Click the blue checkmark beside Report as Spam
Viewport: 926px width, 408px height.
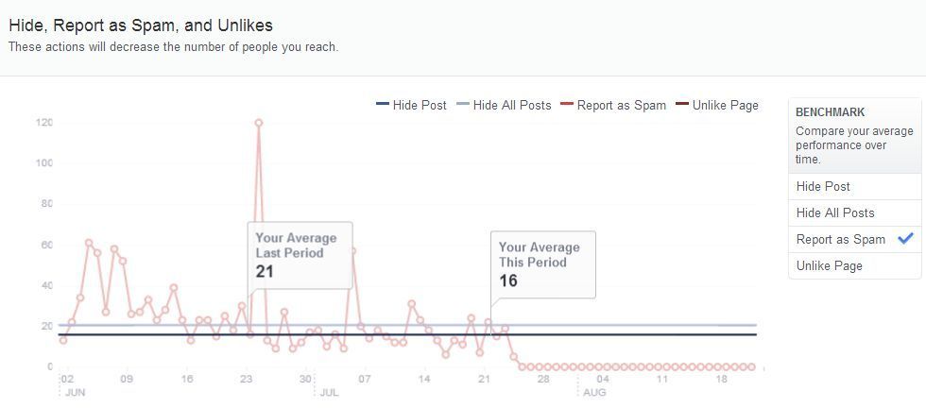point(905,239)
